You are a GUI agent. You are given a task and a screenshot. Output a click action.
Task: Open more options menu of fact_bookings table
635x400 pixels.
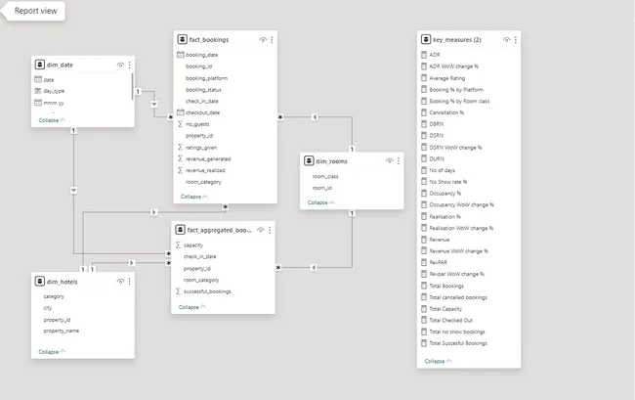272,40
